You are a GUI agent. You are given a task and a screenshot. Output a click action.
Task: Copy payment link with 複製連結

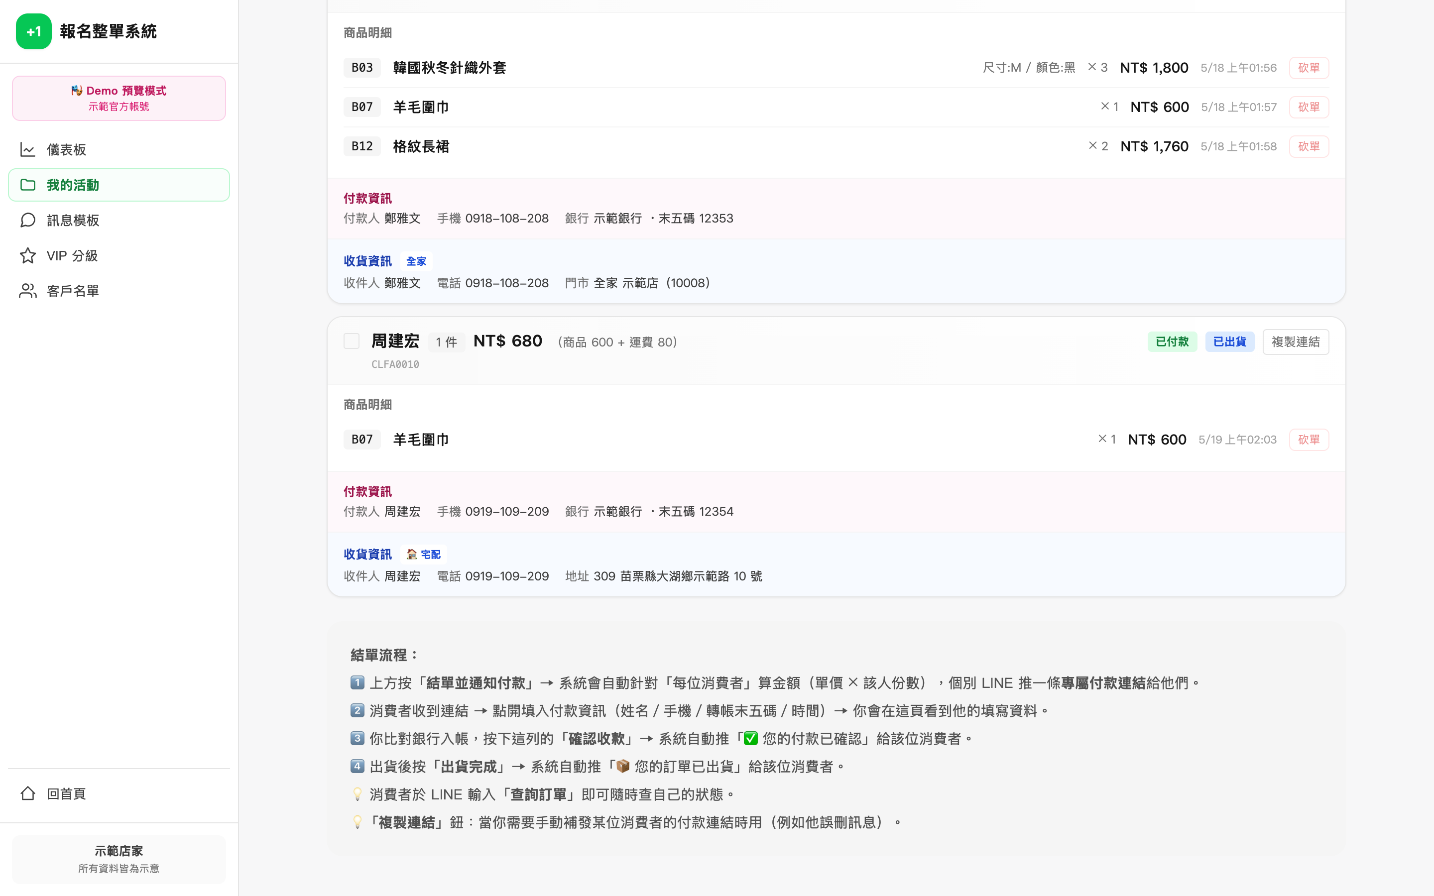(1296, 342)
